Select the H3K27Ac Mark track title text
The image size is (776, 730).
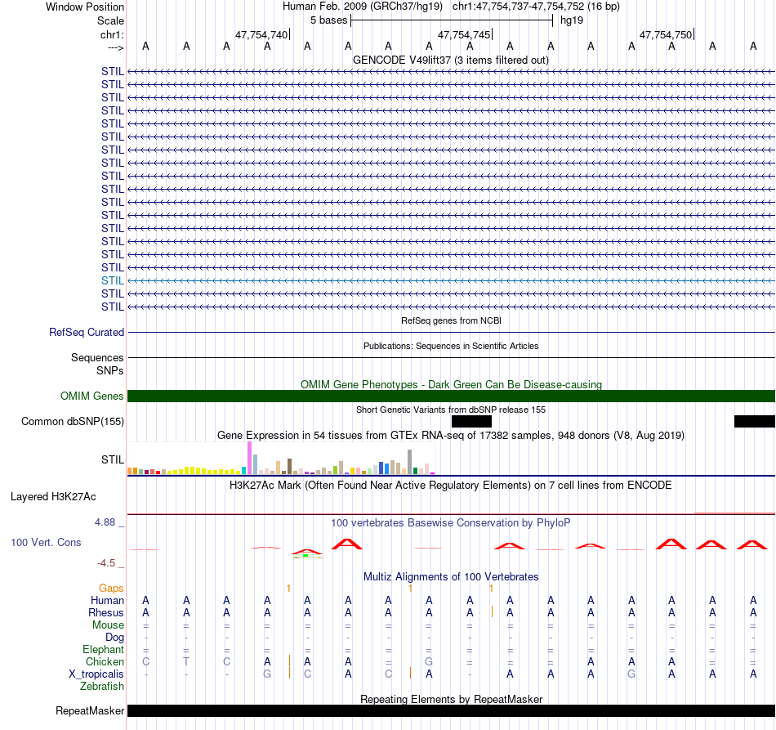click(451, 485)
